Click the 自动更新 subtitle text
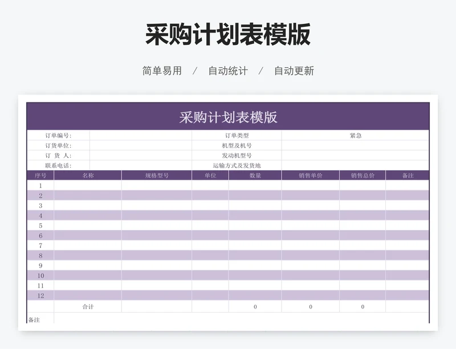Viewport: 456px width, 349px height. [294, 71]
